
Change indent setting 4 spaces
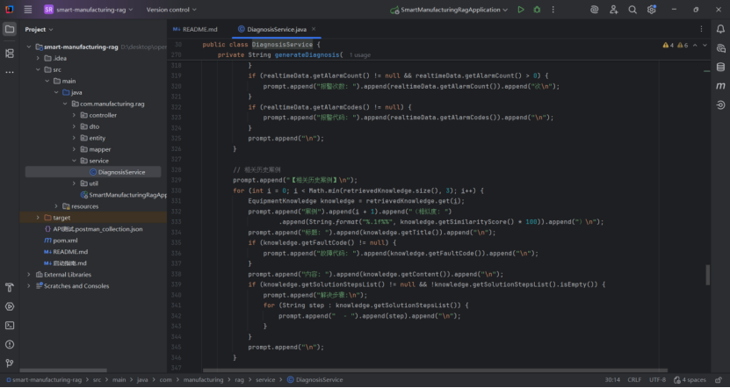point(690,379)
